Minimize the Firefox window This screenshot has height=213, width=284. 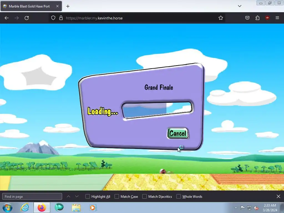pos(261,3)
